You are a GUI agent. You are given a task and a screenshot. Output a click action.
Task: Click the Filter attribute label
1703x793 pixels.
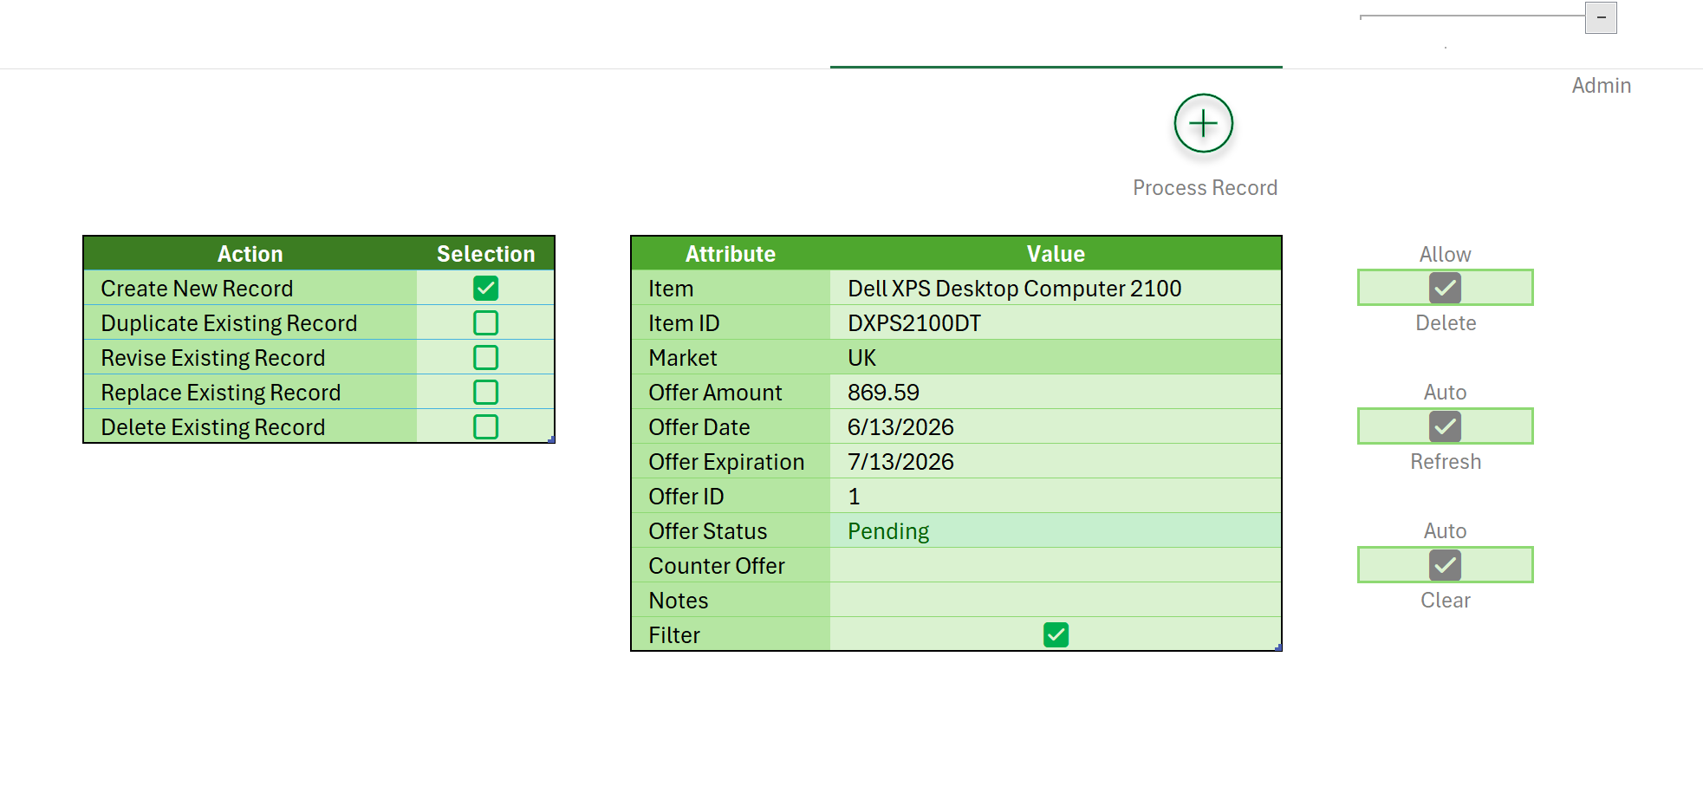(674, 635)
